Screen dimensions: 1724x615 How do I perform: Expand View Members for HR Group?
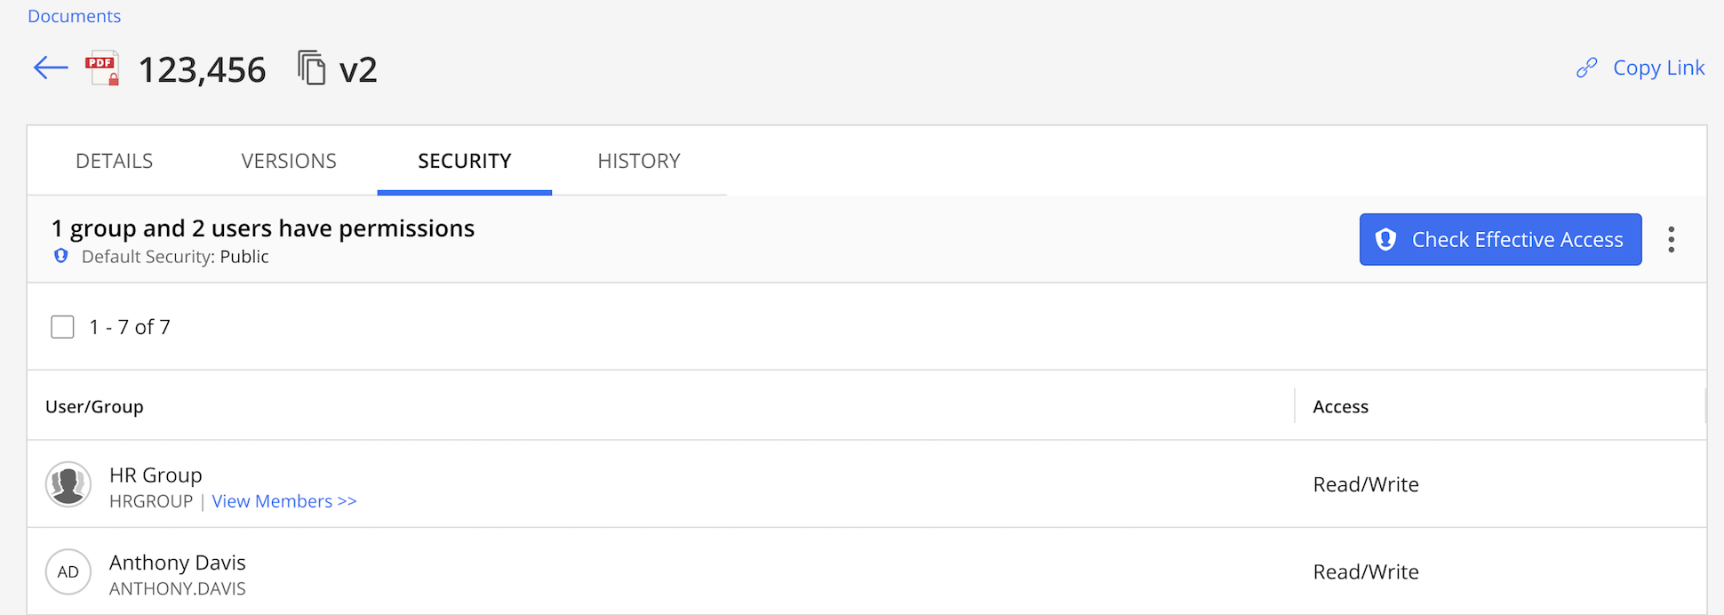point(284,501)
